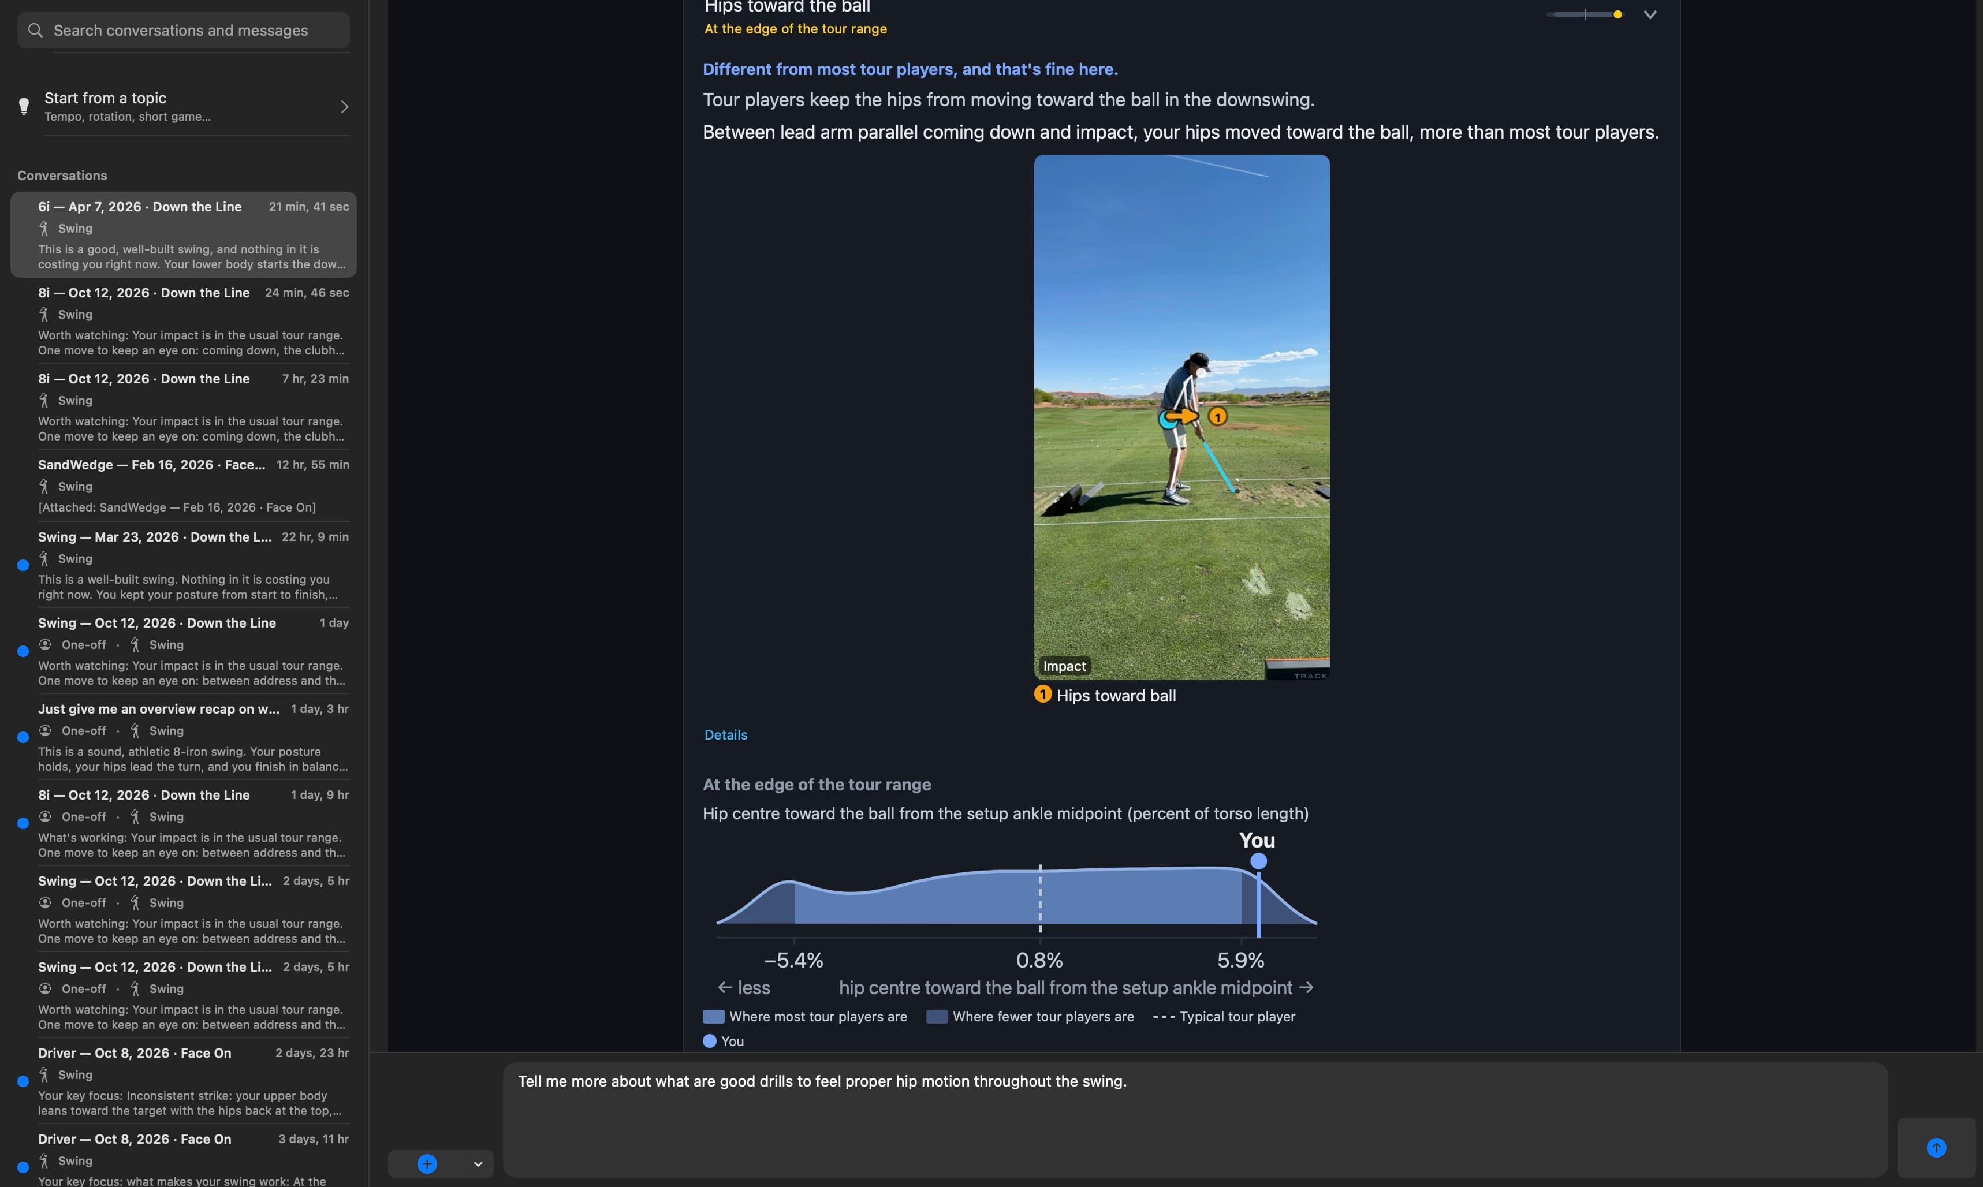Open 8i Oct 12 conversation from 24 min ago
The image size is (1983, 1187).
(x=183, y=321)
